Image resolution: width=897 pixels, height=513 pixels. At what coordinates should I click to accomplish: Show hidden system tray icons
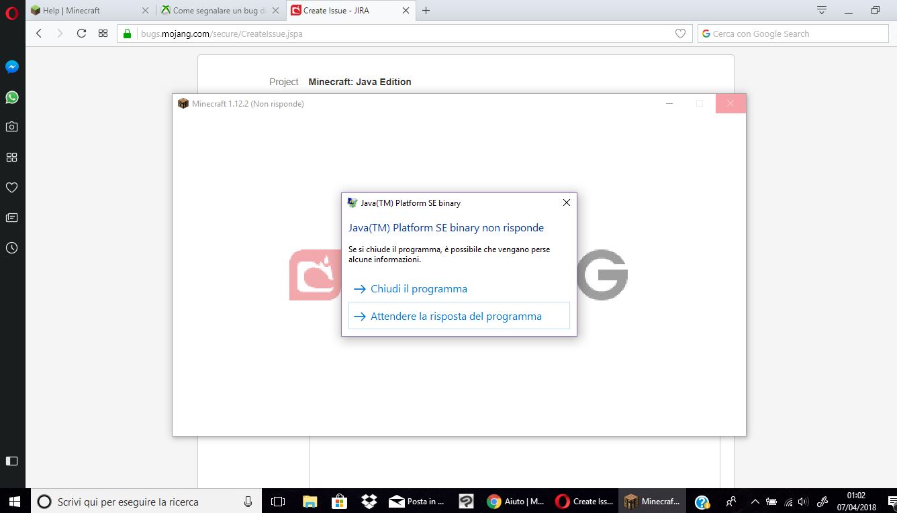tap(755, 501)
